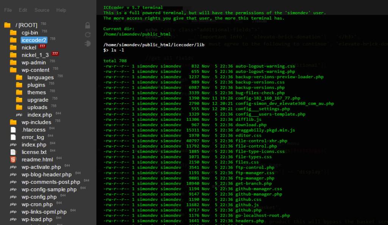The width and height of the screenshot is (388, 225).
Task: Select the highlighted icecoder2 folder
Action: click(34, 40)
